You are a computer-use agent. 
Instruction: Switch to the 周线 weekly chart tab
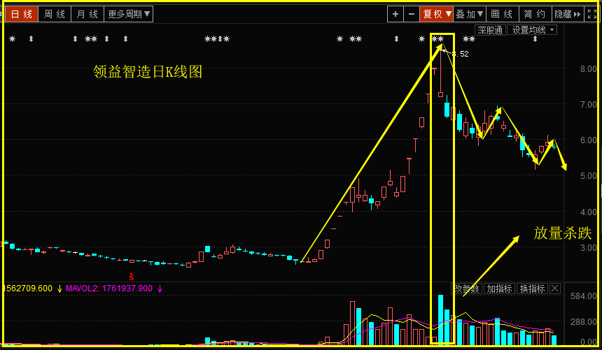[x=55, y=14]
